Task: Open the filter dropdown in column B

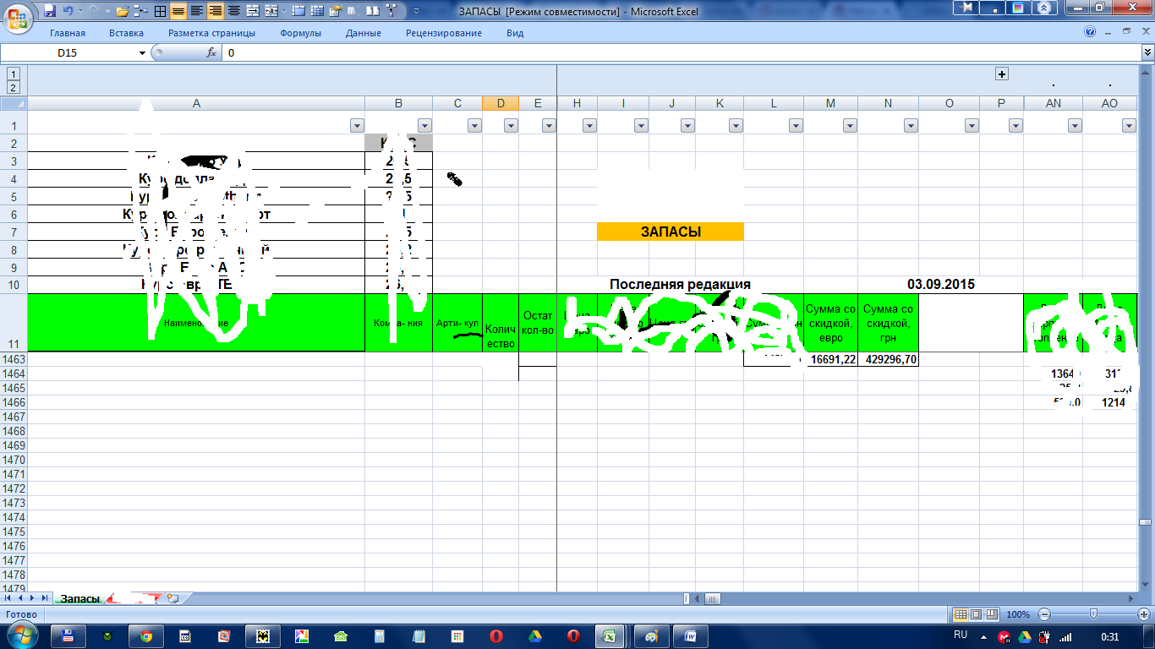Action: point(424,125)
